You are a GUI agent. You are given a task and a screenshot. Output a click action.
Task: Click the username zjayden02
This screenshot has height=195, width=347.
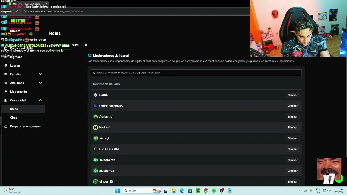(107, 171)
